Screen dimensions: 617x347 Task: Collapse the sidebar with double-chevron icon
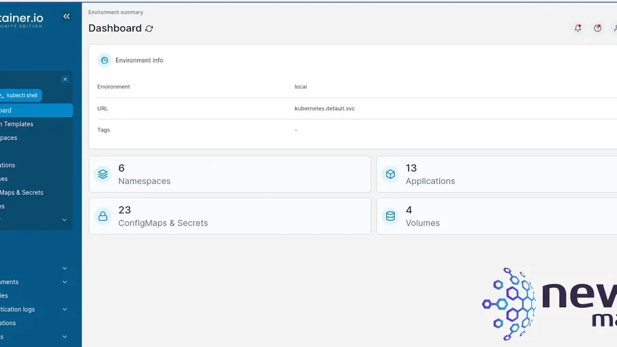(x=66, y=16)
